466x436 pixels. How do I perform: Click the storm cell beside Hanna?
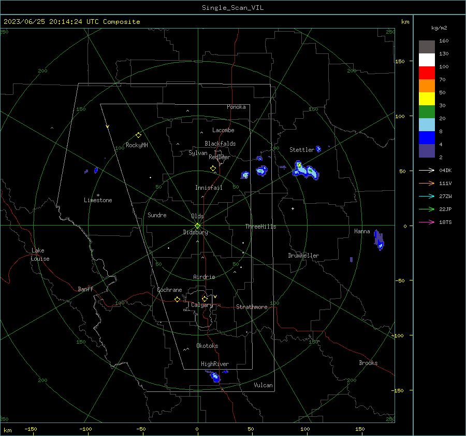(x=378, y=240)
